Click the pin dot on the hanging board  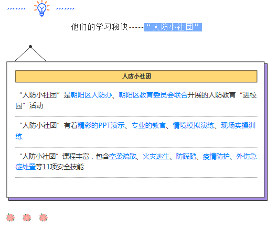[x=30, y=47]
